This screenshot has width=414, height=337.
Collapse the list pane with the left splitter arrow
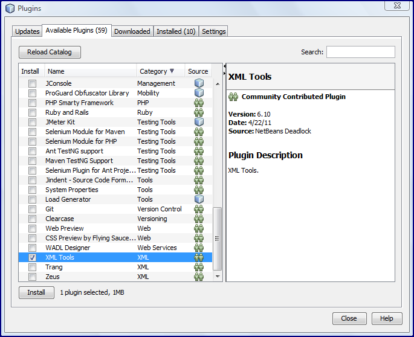click(x=225, y=66)
